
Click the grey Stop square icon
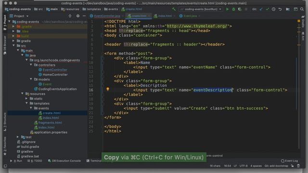(x=246, y=9)
